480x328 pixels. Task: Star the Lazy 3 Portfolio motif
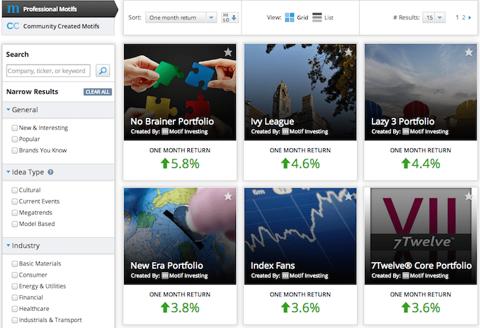469,52
